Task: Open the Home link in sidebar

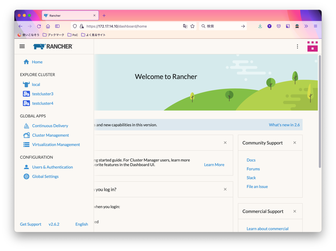Action: 37,62
